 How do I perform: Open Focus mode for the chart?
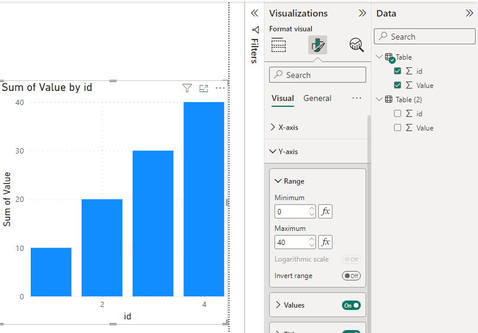(204, 89)
